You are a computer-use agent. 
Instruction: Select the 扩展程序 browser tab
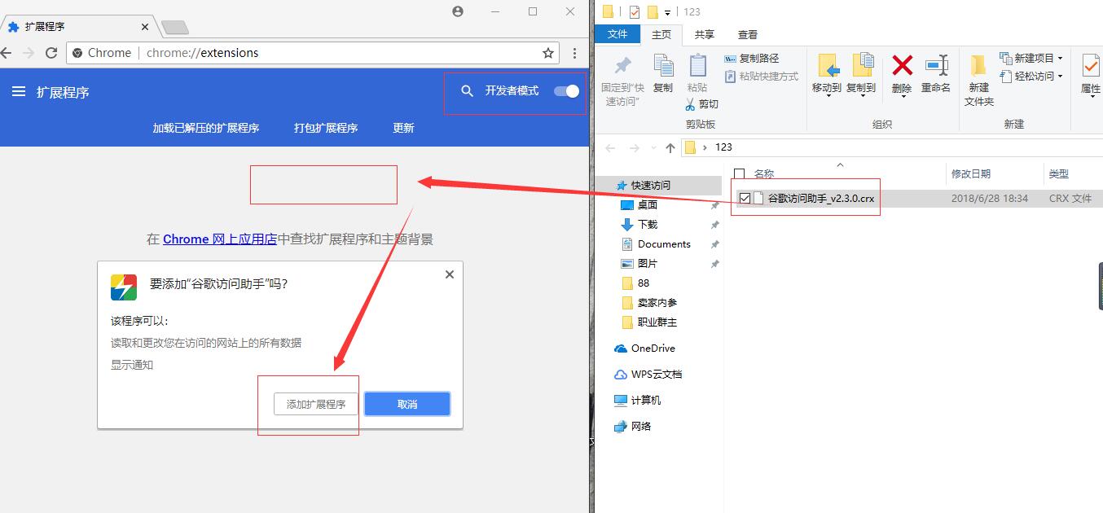(x=79, y=27)
